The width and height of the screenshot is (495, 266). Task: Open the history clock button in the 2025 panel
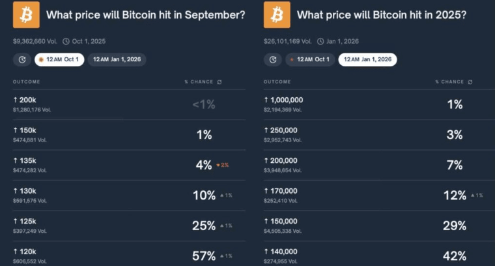[x=273, y=59]
